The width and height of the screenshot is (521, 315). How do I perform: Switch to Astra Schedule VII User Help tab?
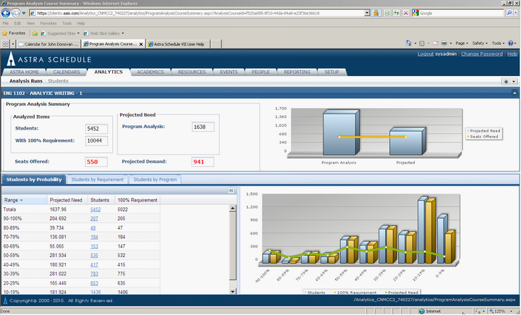pyautogui.click(x=178, y=44)
